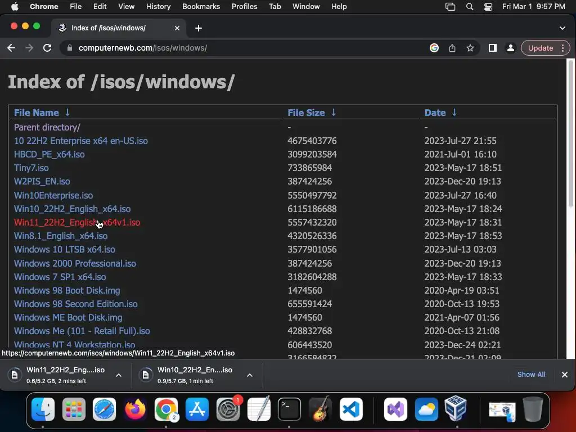This screenshot has height=432, width=576.
Task: Sort by File Name column header
Action: pyautogui.click(x=42, y=112)
